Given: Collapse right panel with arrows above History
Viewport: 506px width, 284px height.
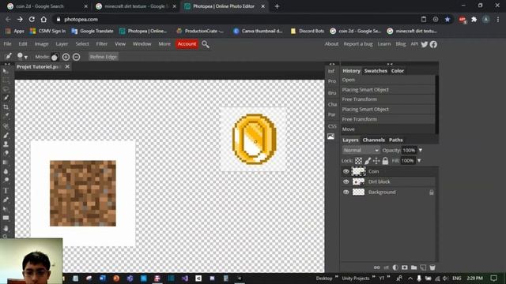Looking at the screenshot, I should point(390,64).
